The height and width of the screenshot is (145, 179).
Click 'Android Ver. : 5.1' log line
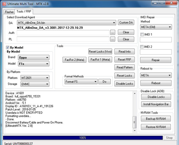[x=16, y=103]
